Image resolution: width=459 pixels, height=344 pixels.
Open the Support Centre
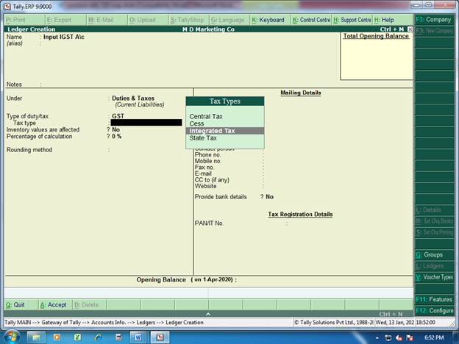pyautogui.click(x=352, y=20)
